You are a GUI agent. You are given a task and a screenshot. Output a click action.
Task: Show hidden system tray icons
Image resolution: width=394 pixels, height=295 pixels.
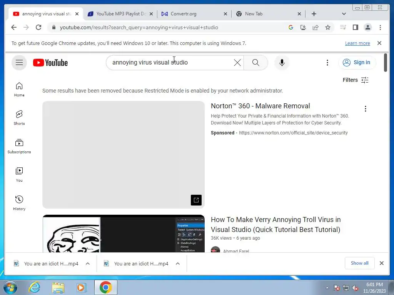pos(327,288)
